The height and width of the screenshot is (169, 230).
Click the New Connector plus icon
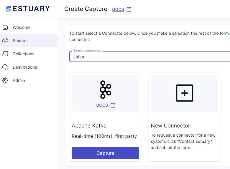click(x=185, y=93)
